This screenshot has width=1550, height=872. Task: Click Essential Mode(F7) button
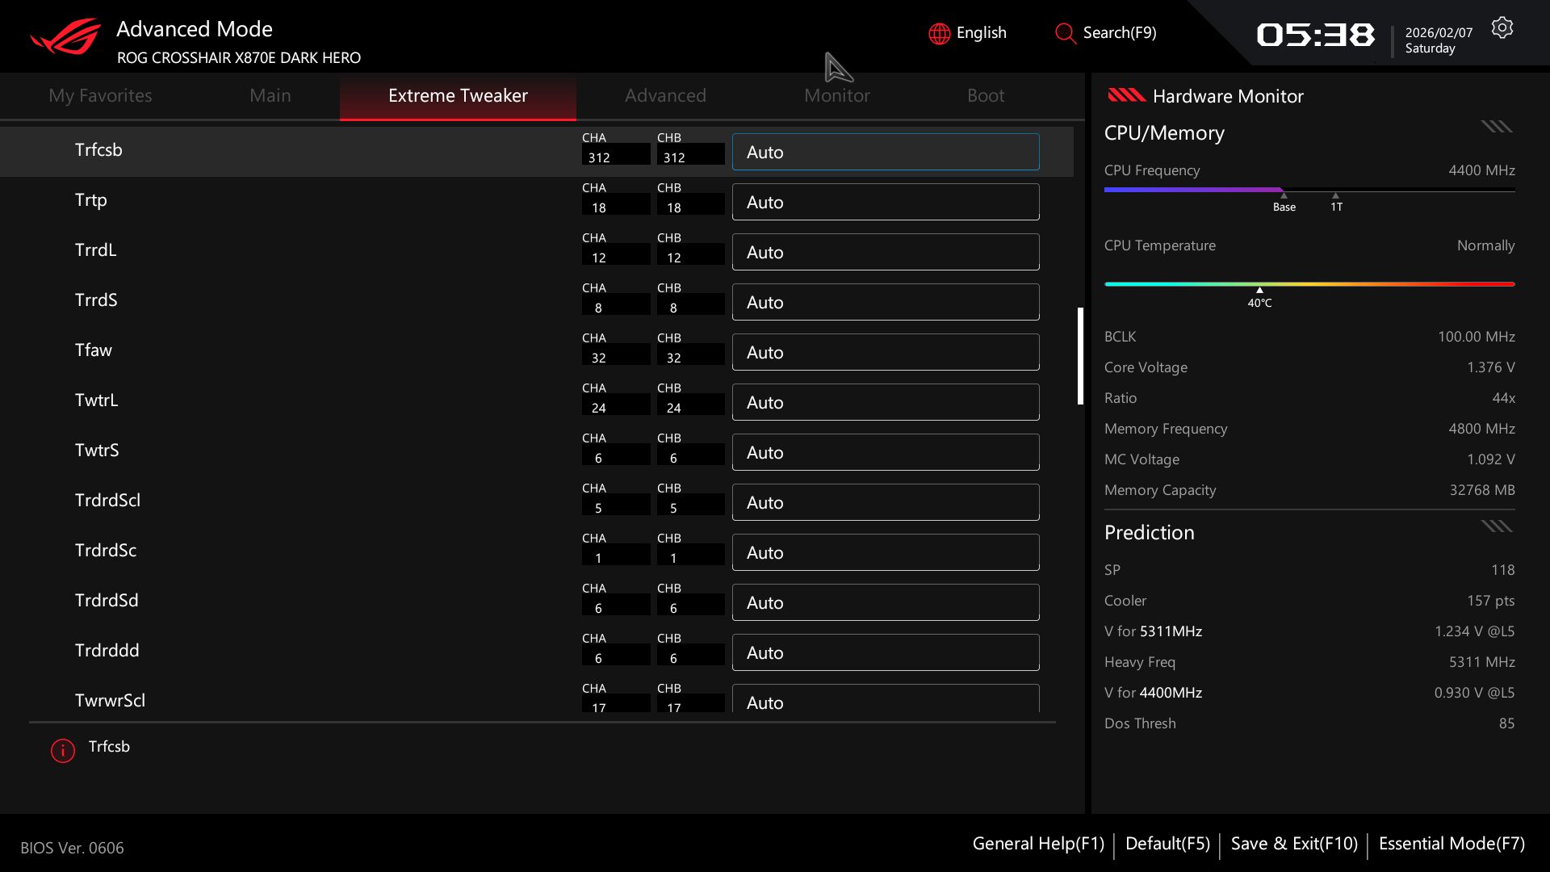coord(1451,844)
